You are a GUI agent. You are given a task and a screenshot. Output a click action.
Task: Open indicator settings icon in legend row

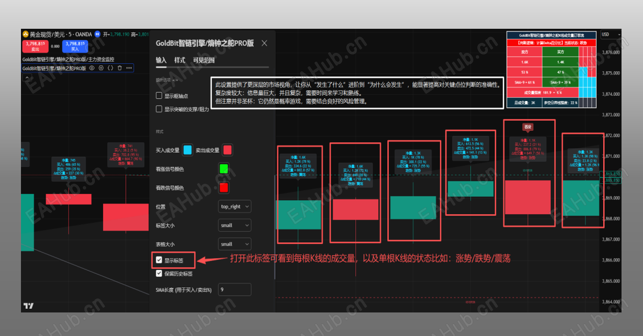[x=101, y=68]
